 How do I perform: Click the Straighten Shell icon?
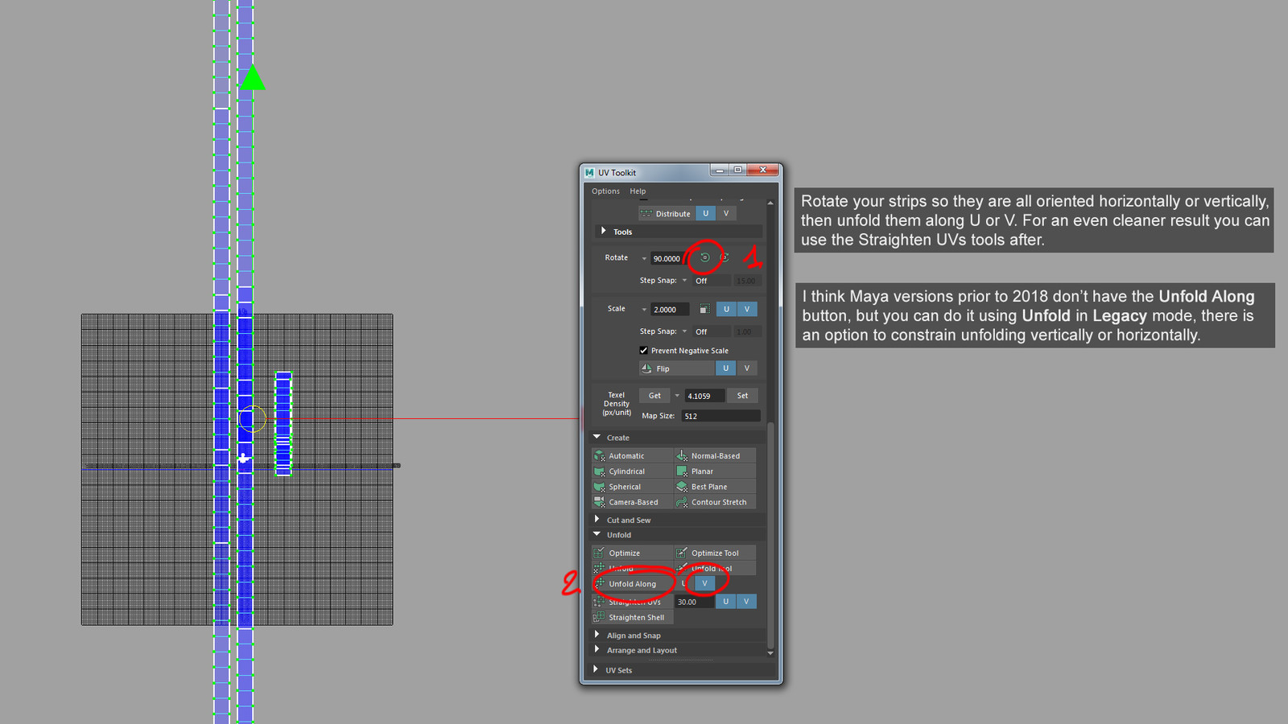point(599,617)
